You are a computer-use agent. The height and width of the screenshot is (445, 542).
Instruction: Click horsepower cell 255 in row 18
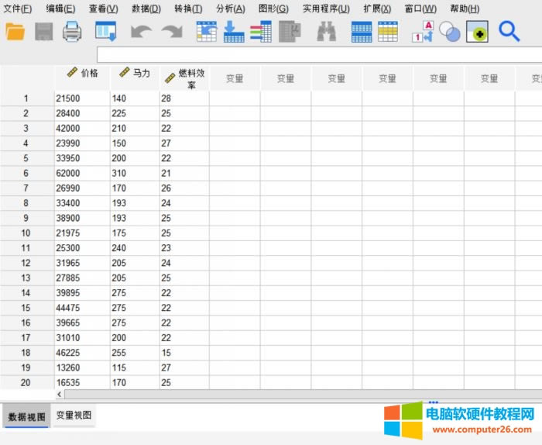[135, 353]
